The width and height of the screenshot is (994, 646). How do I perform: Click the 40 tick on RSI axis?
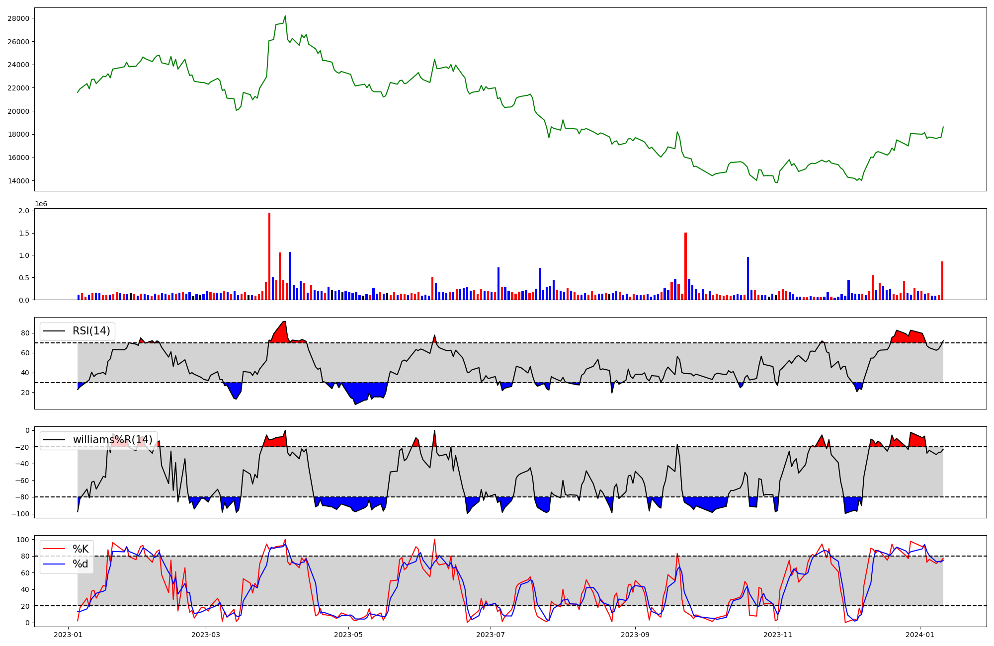(x=25, y=373)
